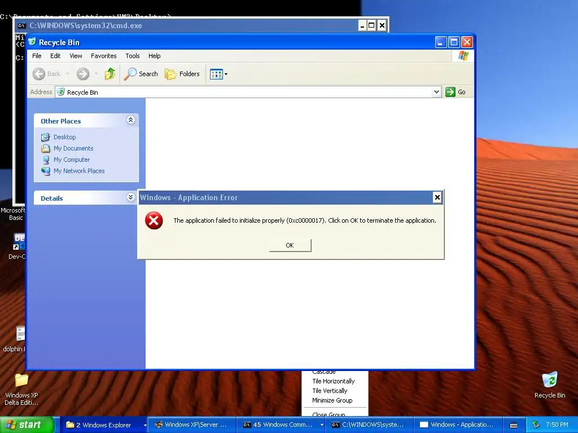Click the Start button
This screenshot has height=433, width=578.
point(27,425)
